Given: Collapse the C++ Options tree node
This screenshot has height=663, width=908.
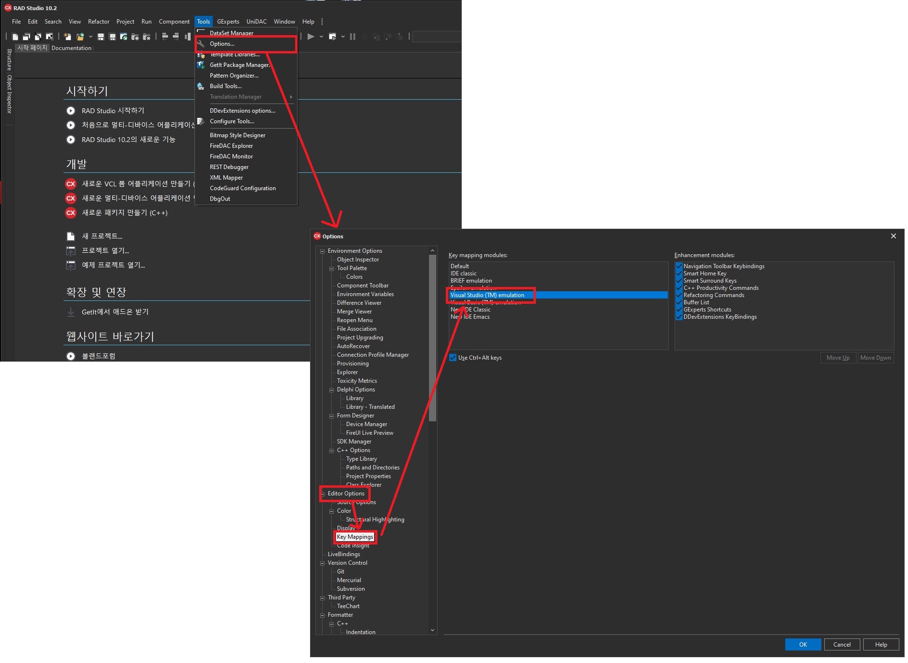Looking at the screenshot, I should point(332,451).
